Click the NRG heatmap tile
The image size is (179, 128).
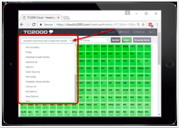point(133,48)
